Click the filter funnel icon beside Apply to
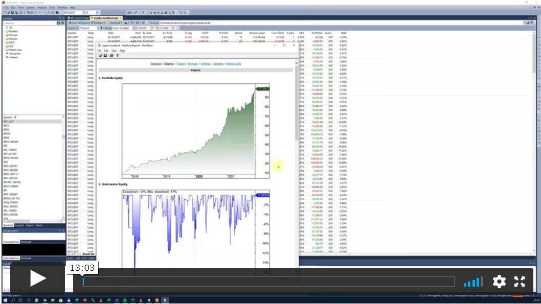Image resolution: width=541 pixels, height=304 pixels. 101,28
